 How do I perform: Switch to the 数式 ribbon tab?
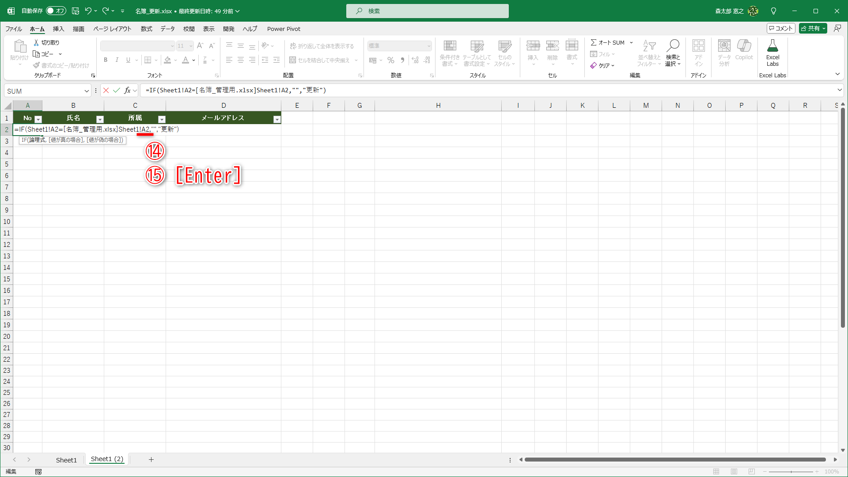[x=146, y=29]
